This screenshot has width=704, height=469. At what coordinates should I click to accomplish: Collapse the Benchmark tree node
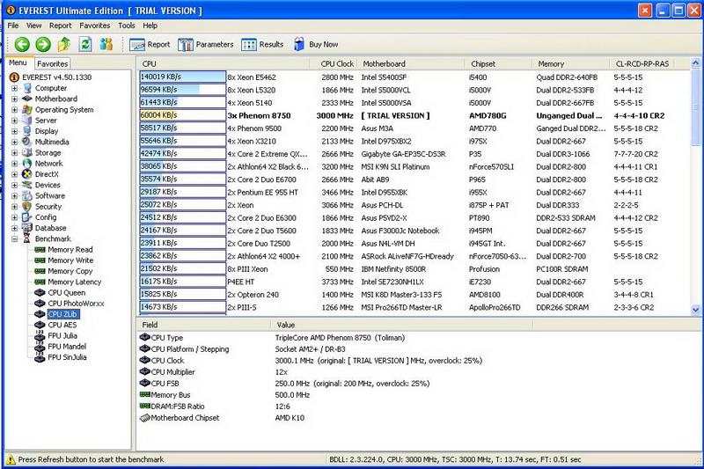pyautogui.click(x=14, y=239)
